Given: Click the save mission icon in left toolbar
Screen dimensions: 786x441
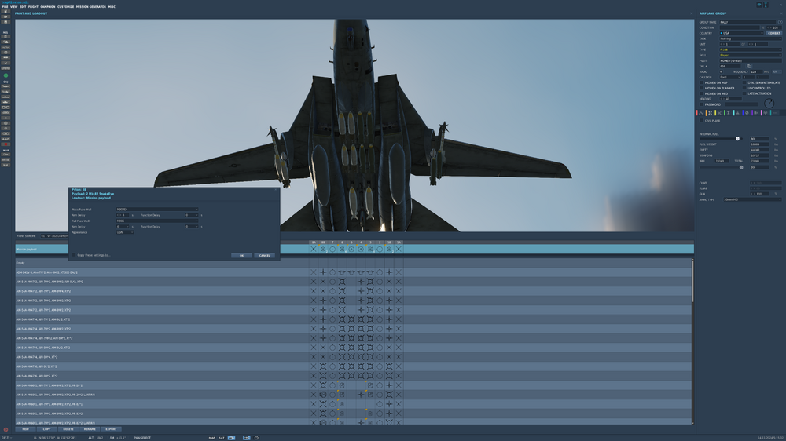Looking at the screenshot, I should pos(6,22).
